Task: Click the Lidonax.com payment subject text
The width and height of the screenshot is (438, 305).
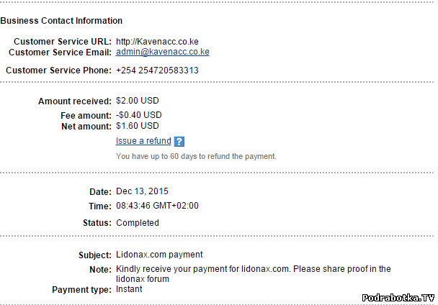Action: click(159, 255)
